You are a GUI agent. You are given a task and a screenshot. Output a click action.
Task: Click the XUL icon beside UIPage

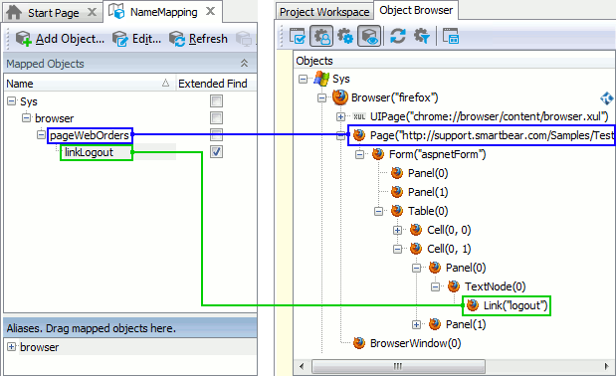pyautogui.click(x=359, y=116)
